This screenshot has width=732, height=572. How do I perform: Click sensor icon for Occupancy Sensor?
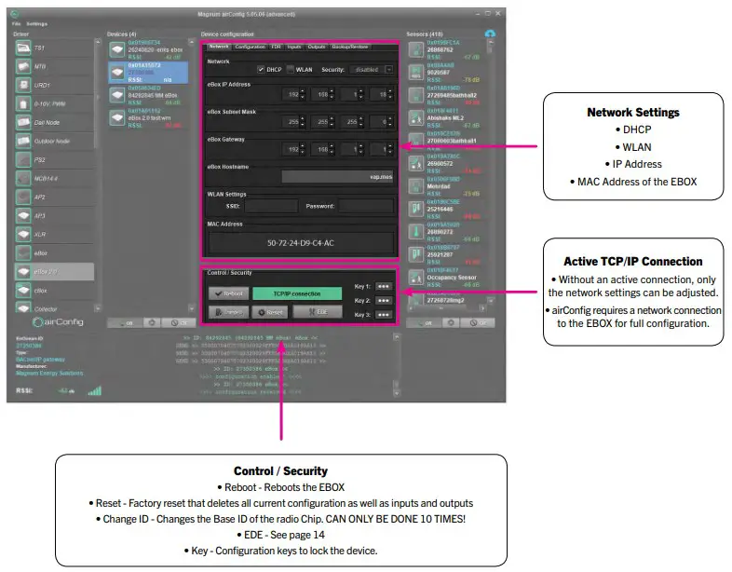[x=416, y=278]
